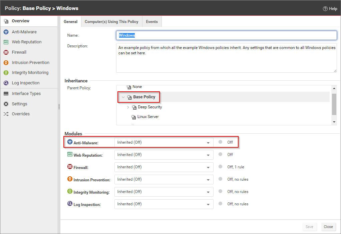Click the Log Inspection gray status dot
Screen dimensions: 341x234
point(220,204)
